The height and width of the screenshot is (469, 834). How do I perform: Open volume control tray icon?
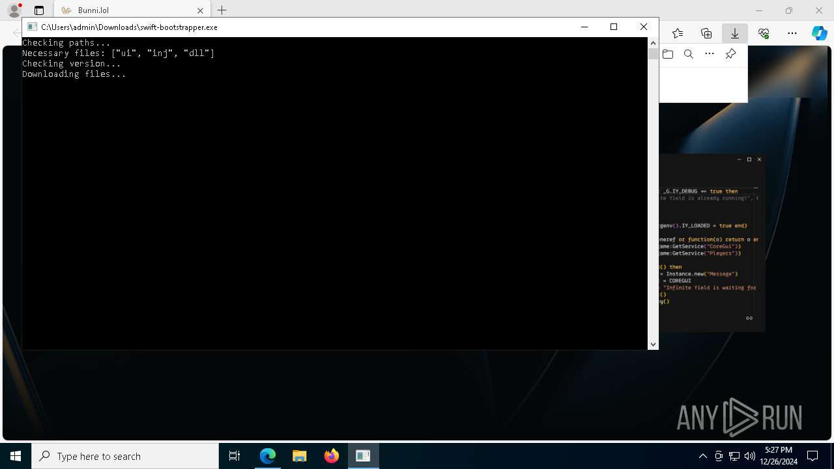point(750,456)
